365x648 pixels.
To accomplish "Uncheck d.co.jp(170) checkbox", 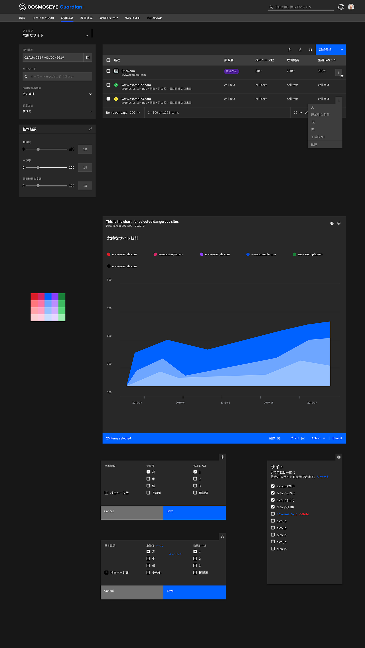I will coord(273,507).
